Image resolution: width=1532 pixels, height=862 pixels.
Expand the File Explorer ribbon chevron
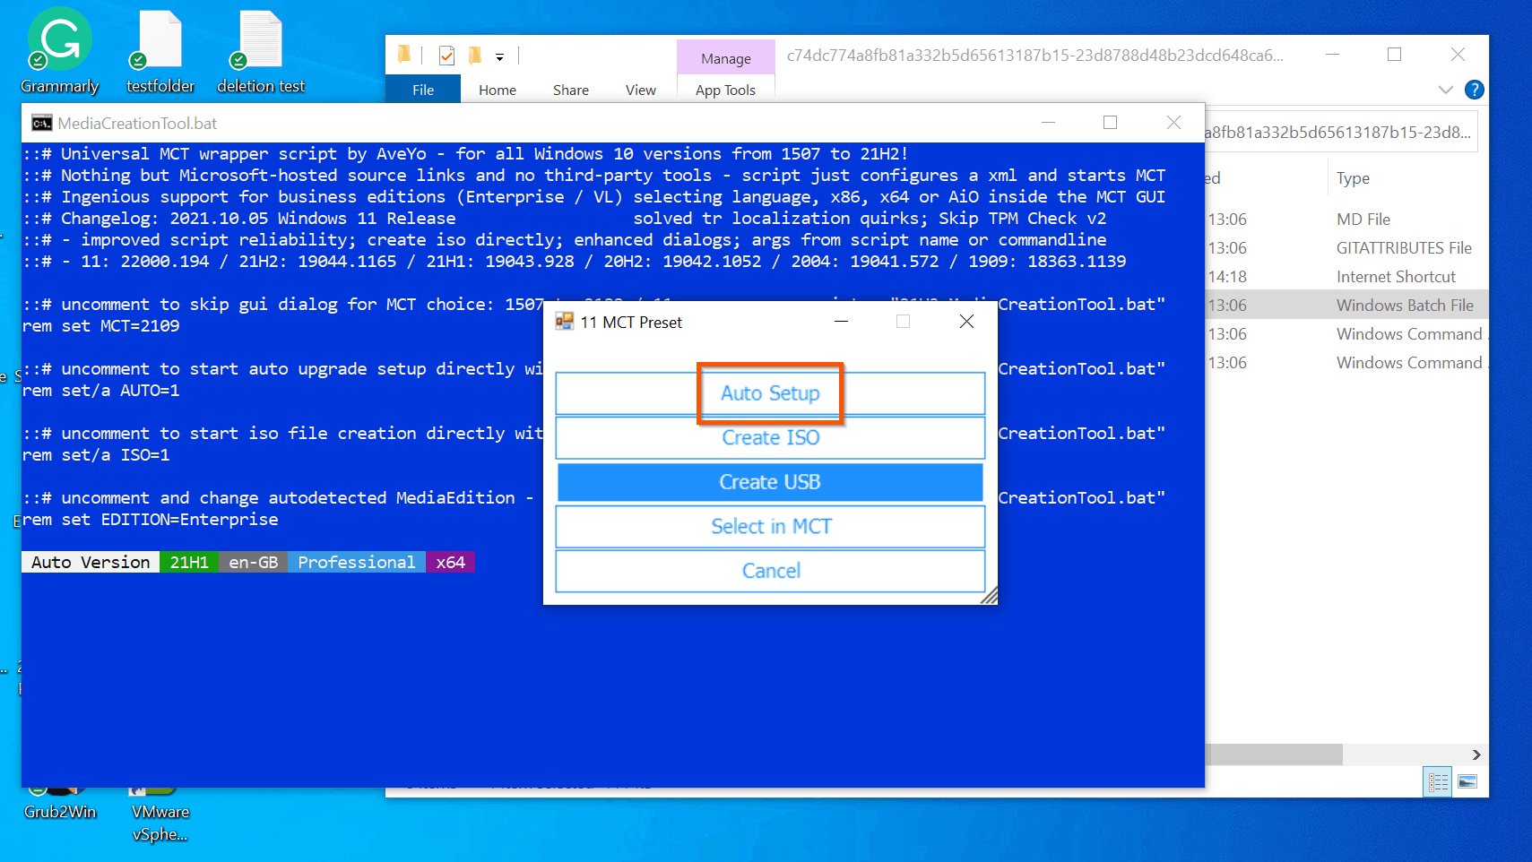[x=1445, y=90]
